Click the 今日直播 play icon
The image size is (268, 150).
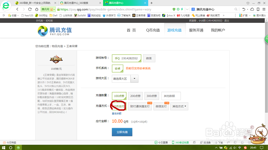pos(156,143)
